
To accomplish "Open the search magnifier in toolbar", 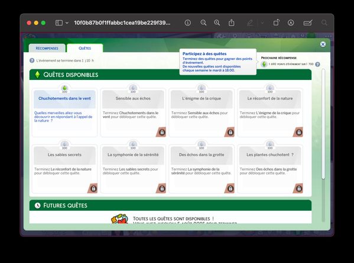I will [324, 23].
